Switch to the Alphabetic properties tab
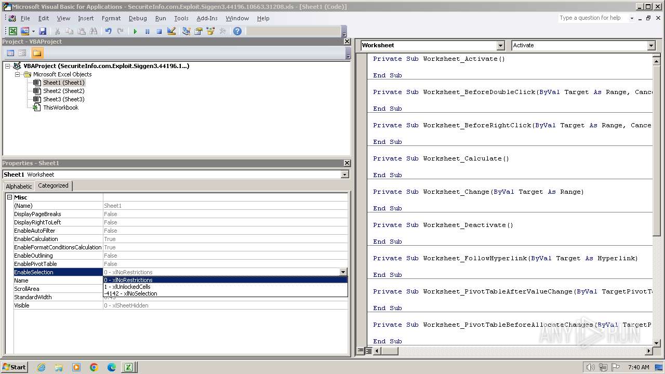This screenshot has height=374, width=665. tap(19, 186)
